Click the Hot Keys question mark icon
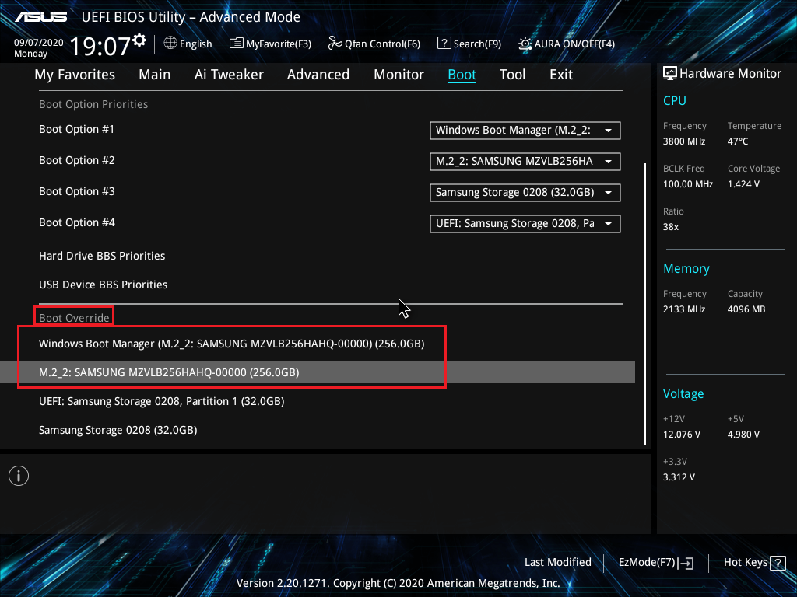Screen dimensions: 797x597 (x=778, y=563)
